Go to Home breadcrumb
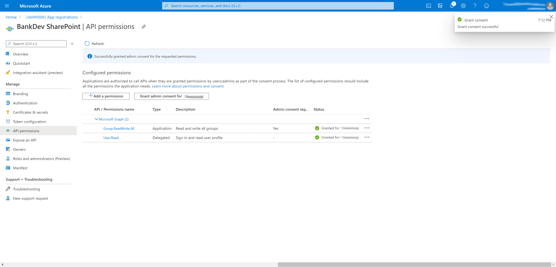Viewport: 556px width, 267px height. click(11, 17)
